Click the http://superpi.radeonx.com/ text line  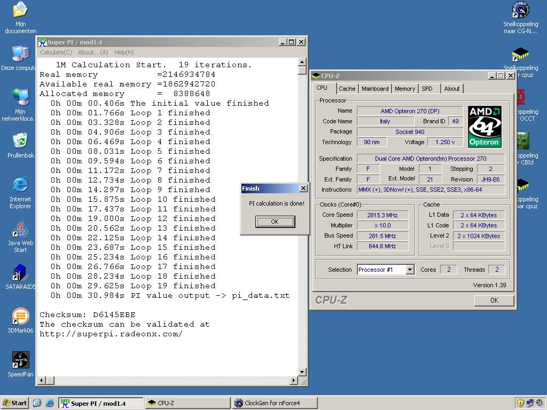coord(111,334)
